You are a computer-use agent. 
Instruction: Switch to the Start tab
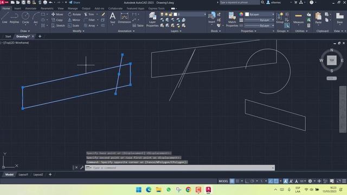(x=8, y=36)
